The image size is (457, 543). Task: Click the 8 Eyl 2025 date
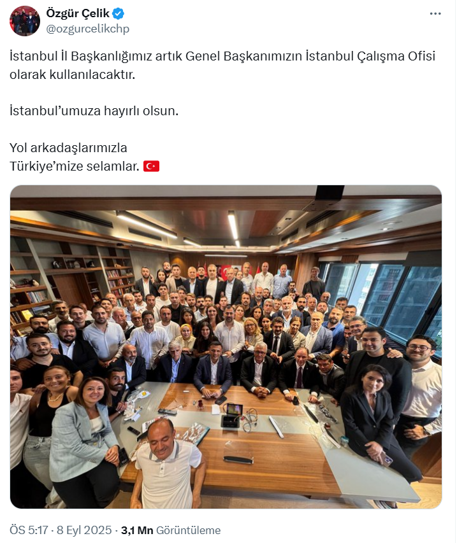tap(84, 530)
